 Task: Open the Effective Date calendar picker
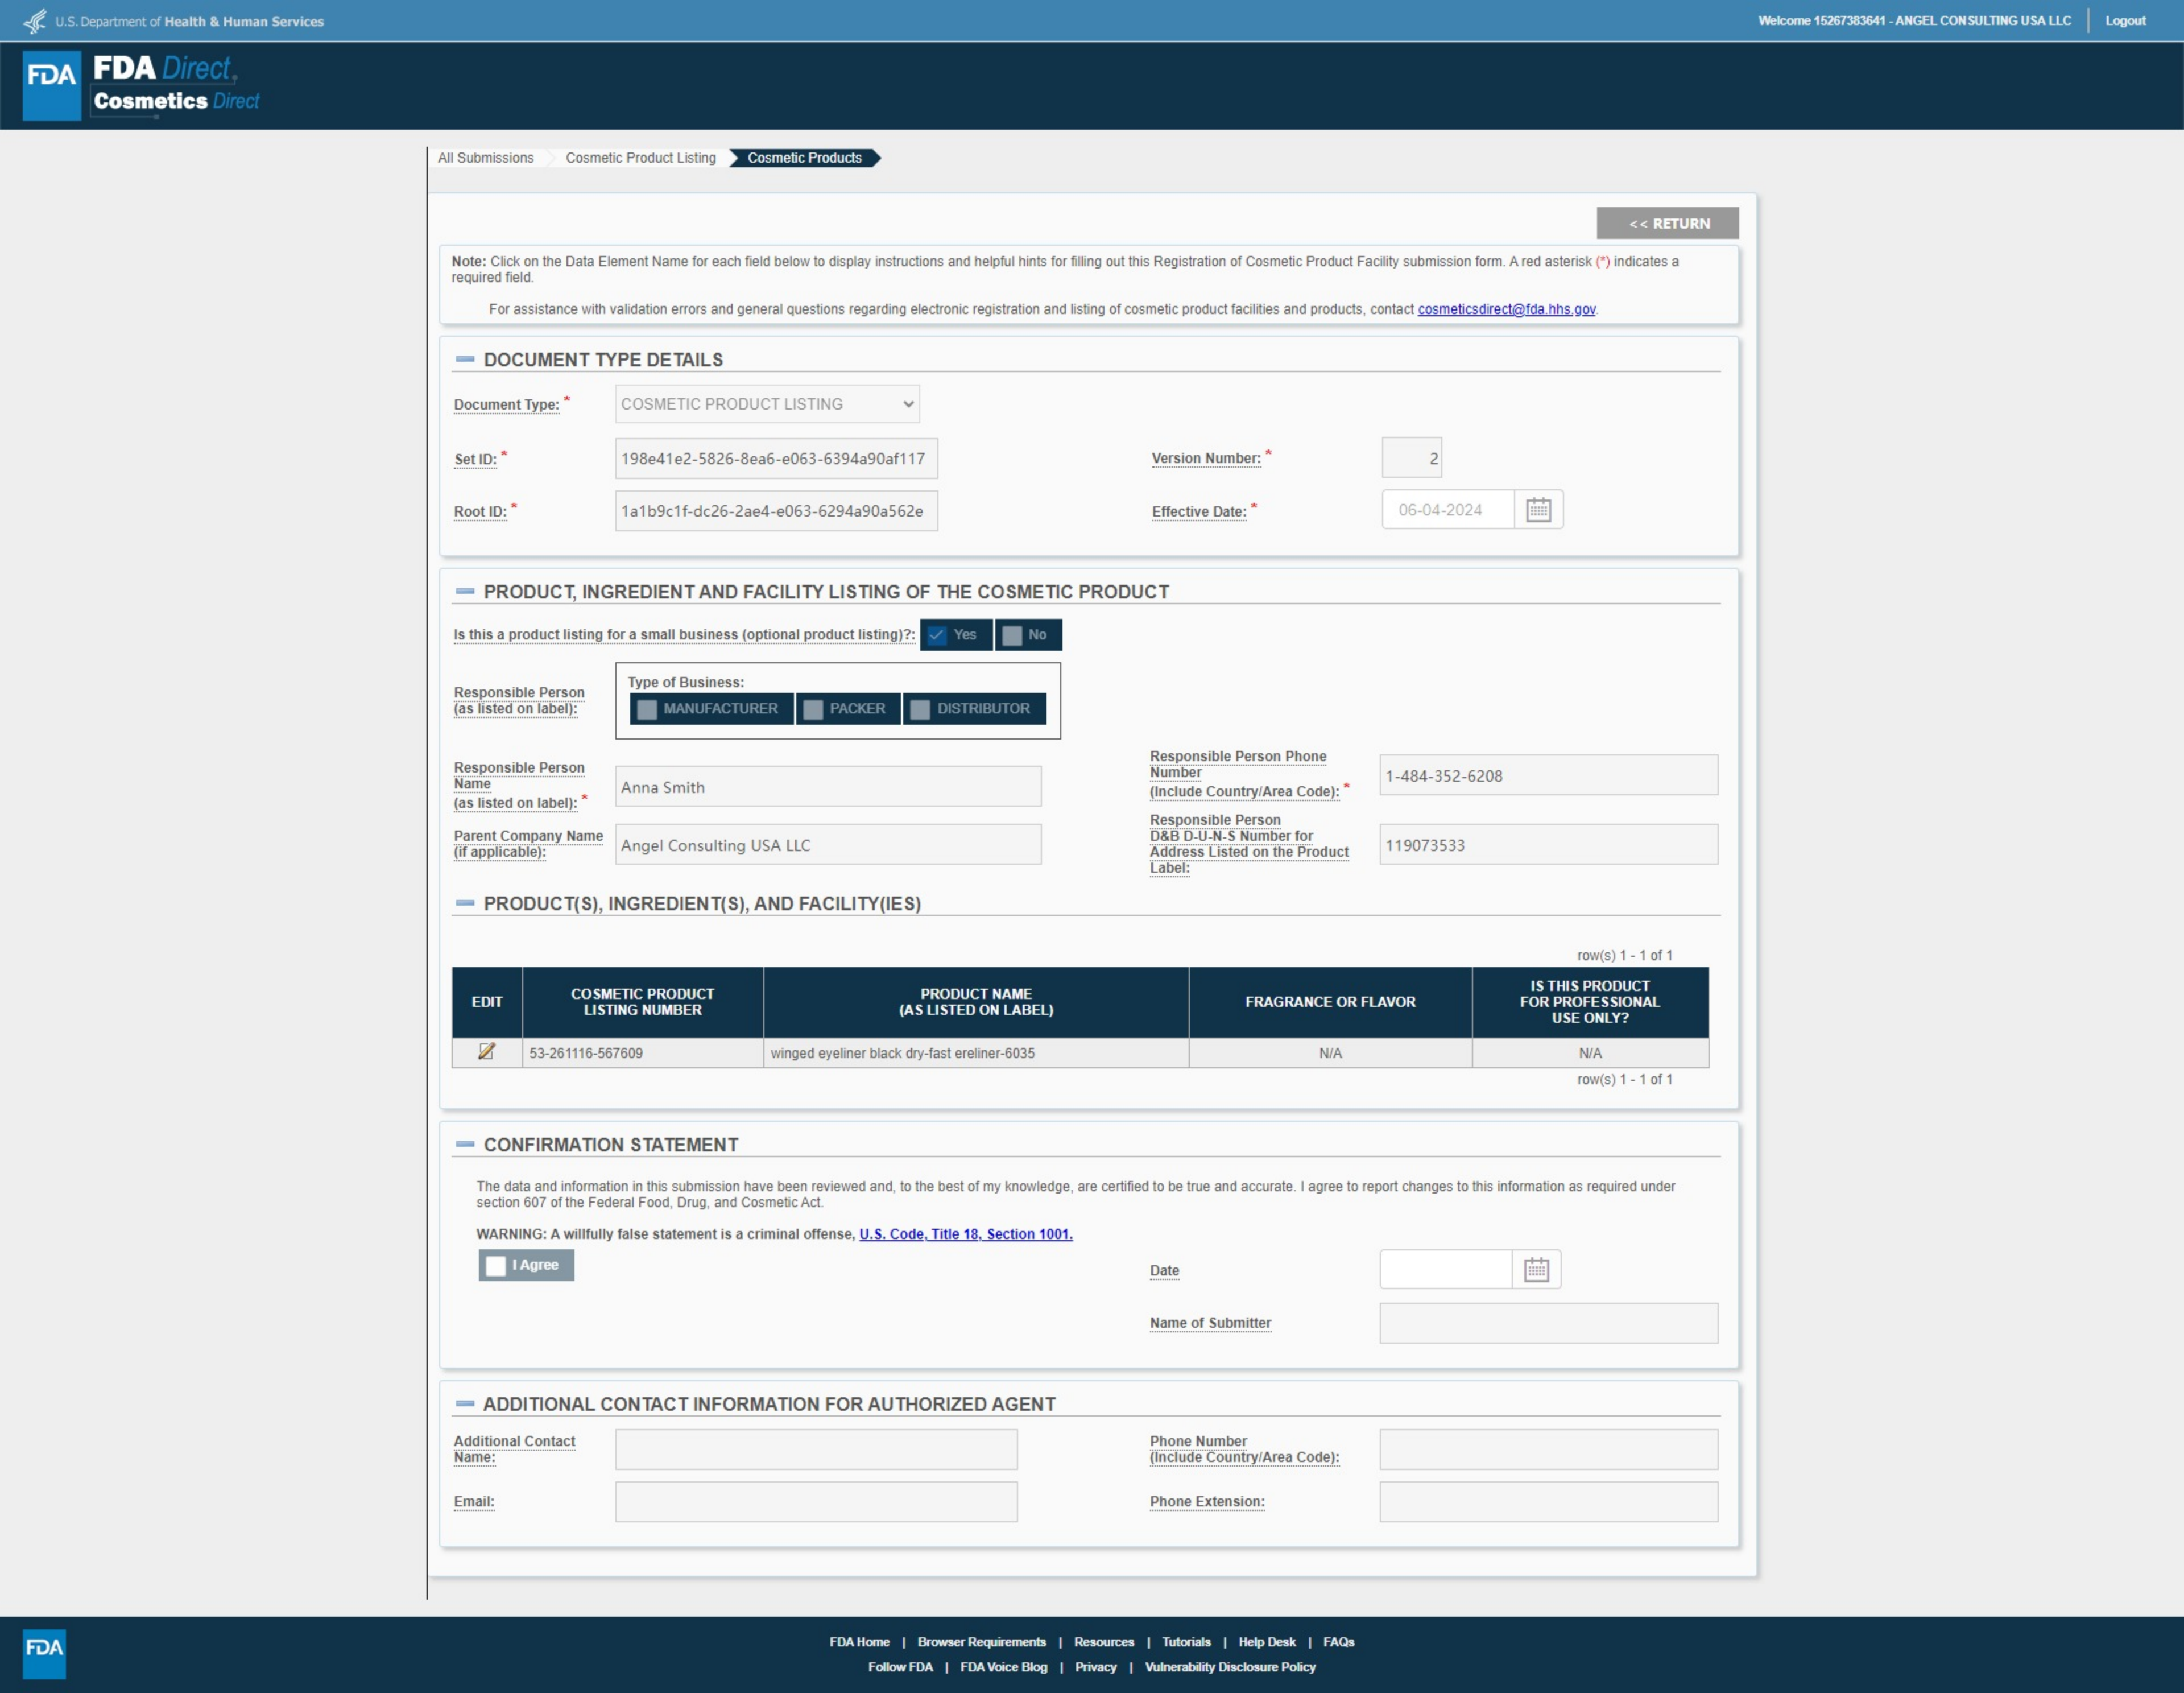tap(1538, 510)
